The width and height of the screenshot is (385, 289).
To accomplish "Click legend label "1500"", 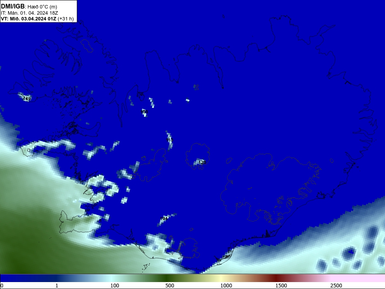I will point(281,286).
